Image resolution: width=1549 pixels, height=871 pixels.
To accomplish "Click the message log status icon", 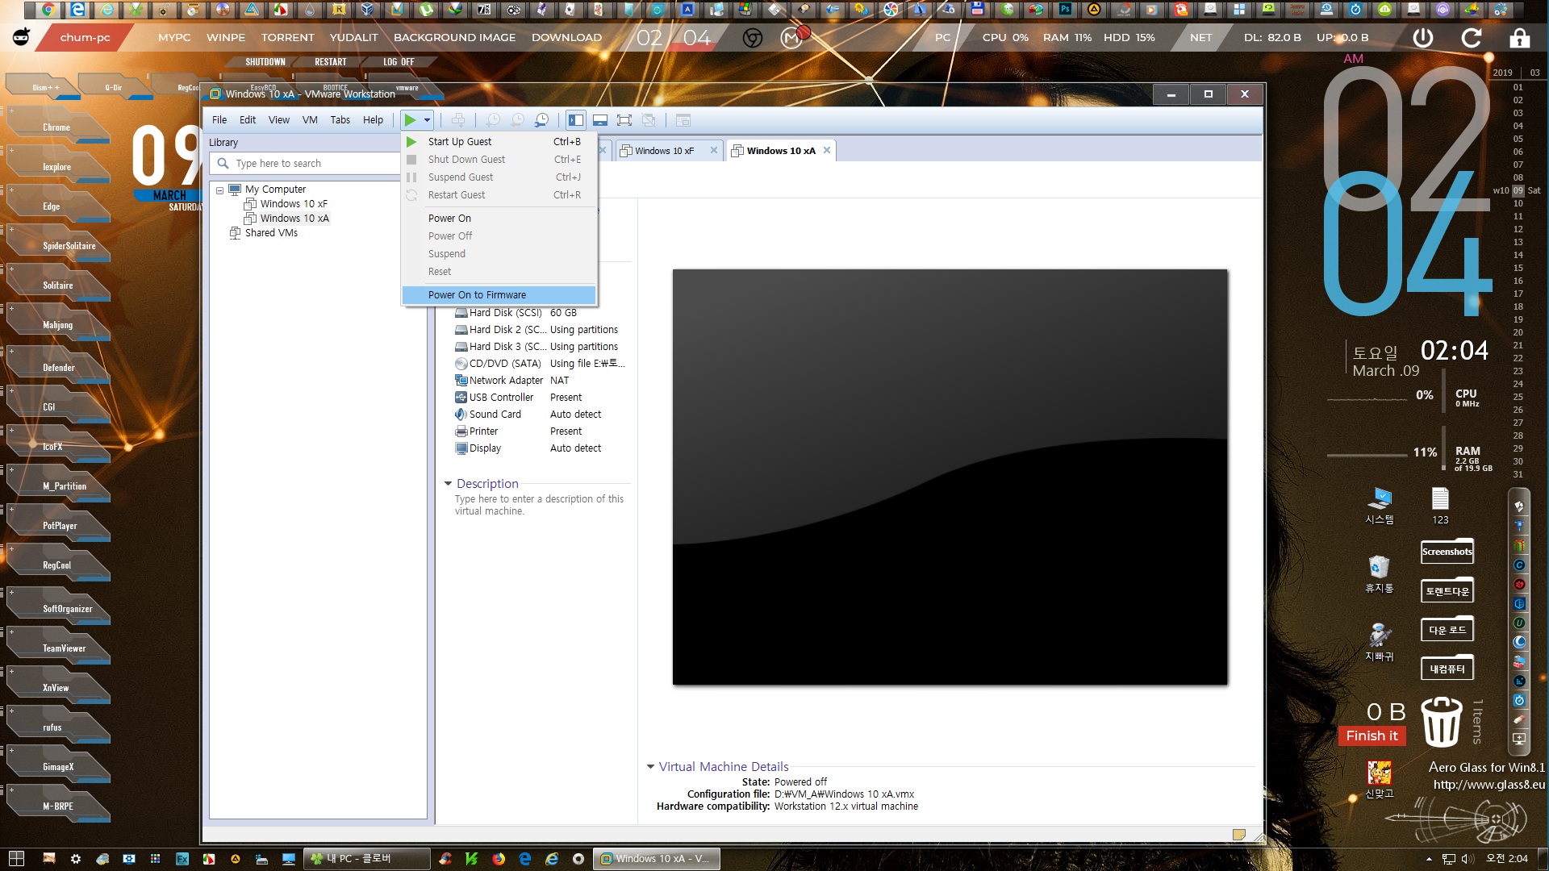I will click(x=1238, y=835).
